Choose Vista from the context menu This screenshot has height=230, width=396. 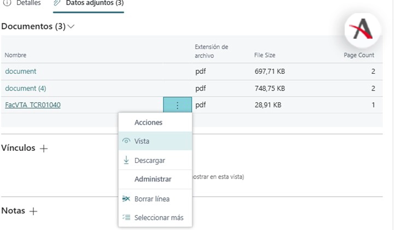tap(142, 141)
